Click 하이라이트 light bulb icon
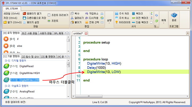192x107 pixels. click(x=117, y=22)
